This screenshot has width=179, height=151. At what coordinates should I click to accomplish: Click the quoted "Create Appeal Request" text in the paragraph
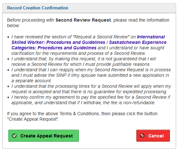tap(33, 119)
